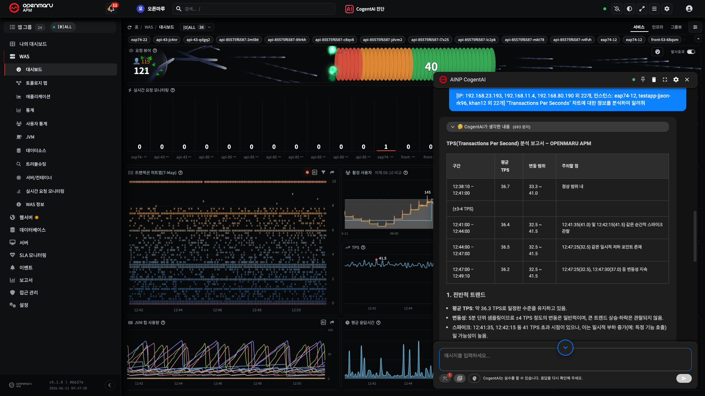Select the api-43-jc4nr instance chip
This screenshot has width=705, height=396.
[167, 40]
